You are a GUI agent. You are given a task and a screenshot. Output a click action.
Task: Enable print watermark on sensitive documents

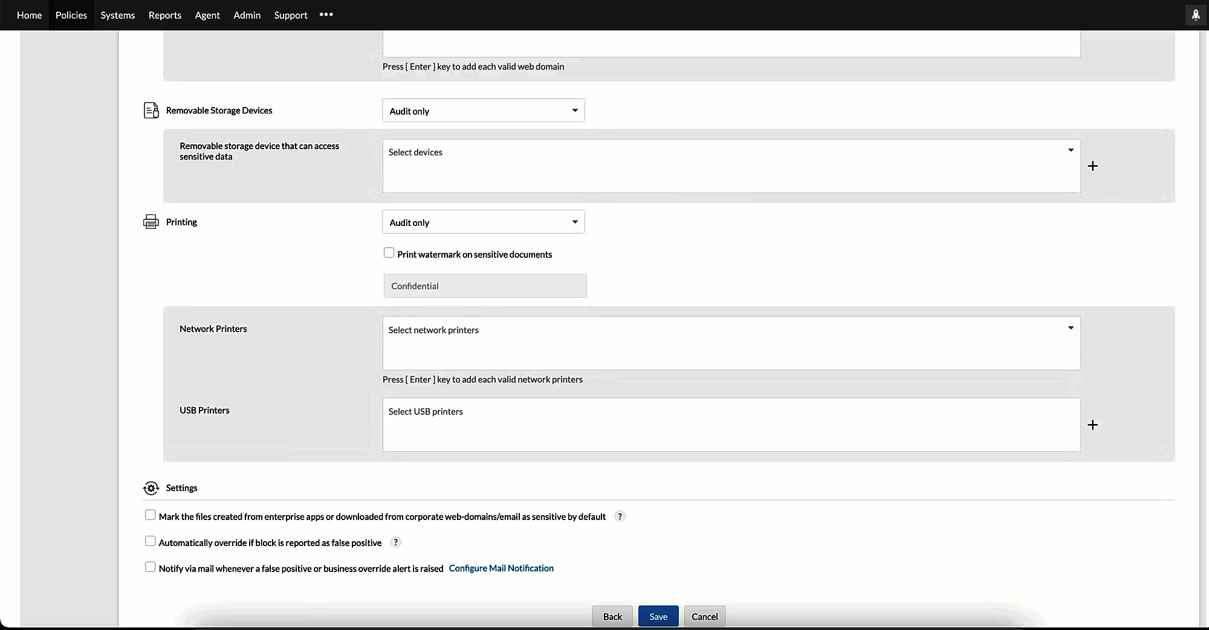(389, 253)
